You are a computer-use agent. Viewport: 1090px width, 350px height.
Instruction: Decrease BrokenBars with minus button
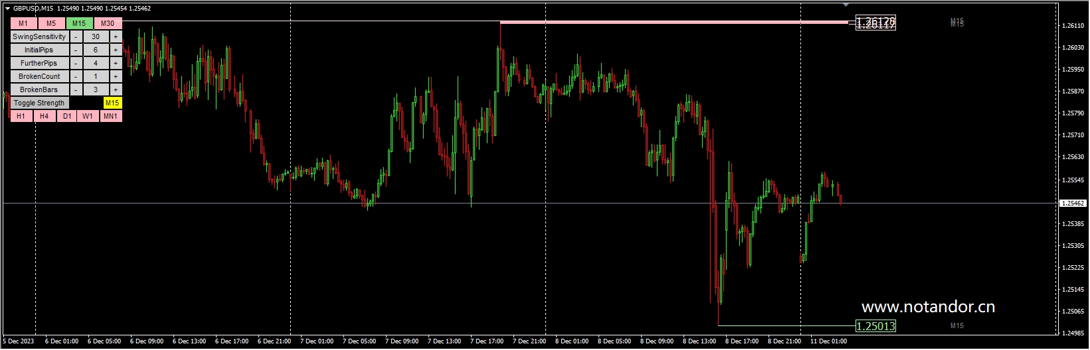click(76, 89)
